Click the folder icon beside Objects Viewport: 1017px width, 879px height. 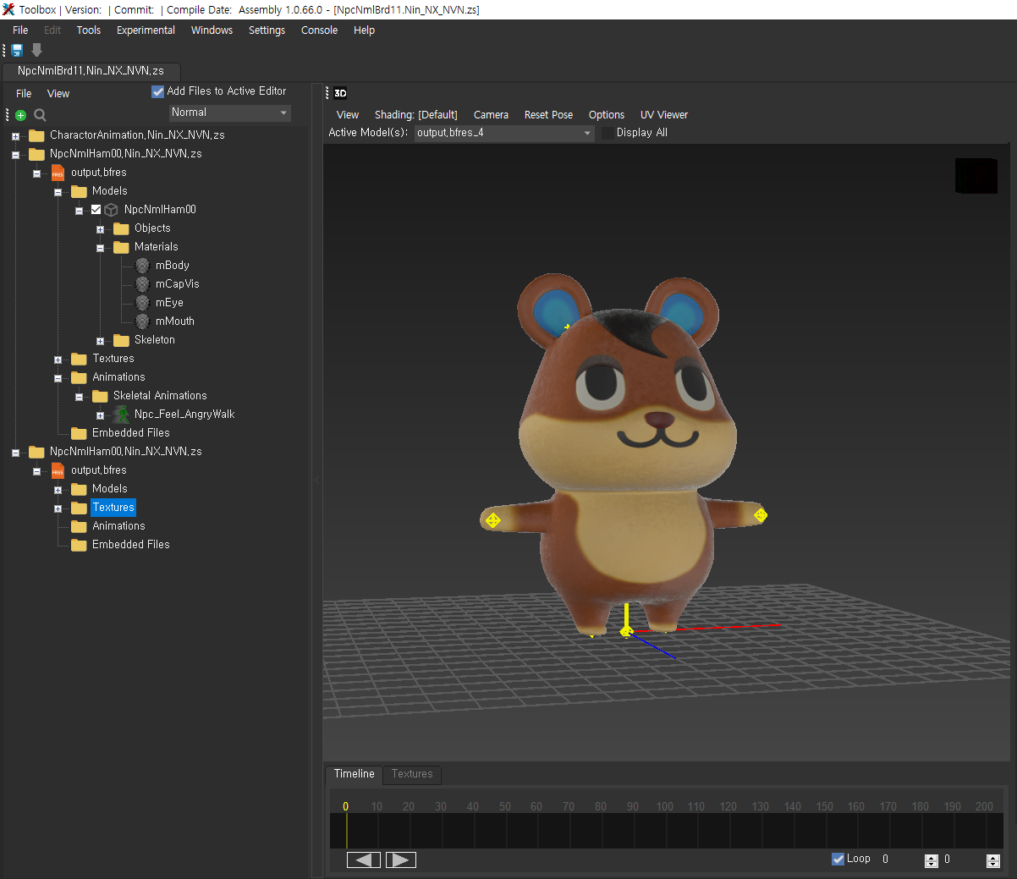pyautogui.click(x=121, y=228)
